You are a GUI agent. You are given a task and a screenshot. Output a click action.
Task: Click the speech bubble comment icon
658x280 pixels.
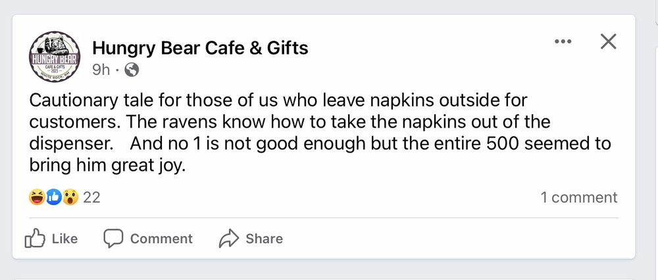click(113, 239)
